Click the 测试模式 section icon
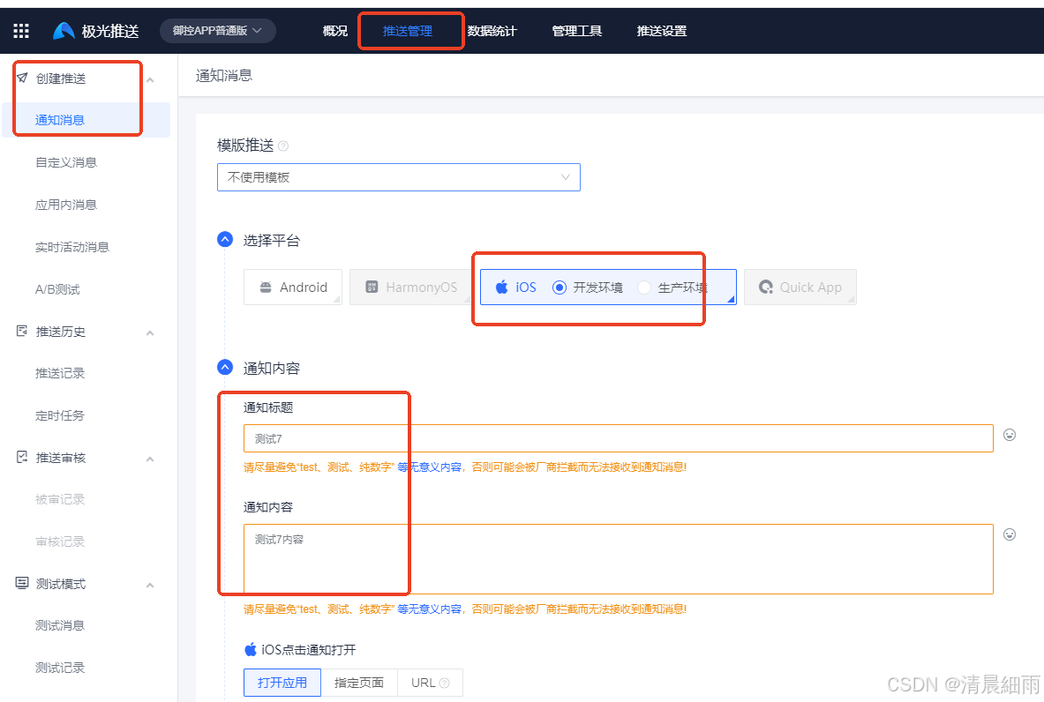 [22, 583]
